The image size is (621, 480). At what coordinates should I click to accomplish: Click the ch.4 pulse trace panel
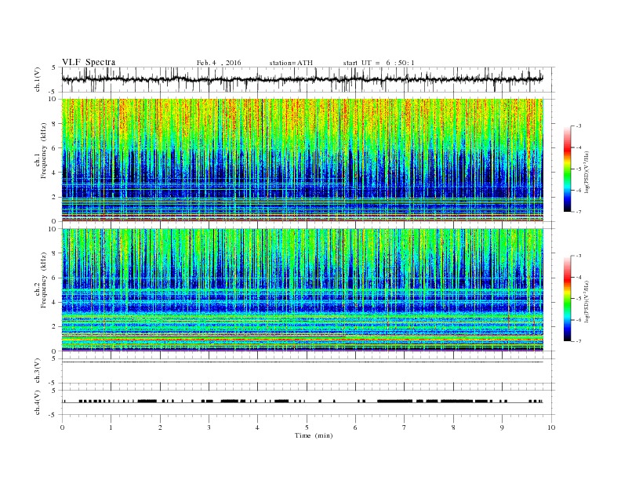coord(308,402)
